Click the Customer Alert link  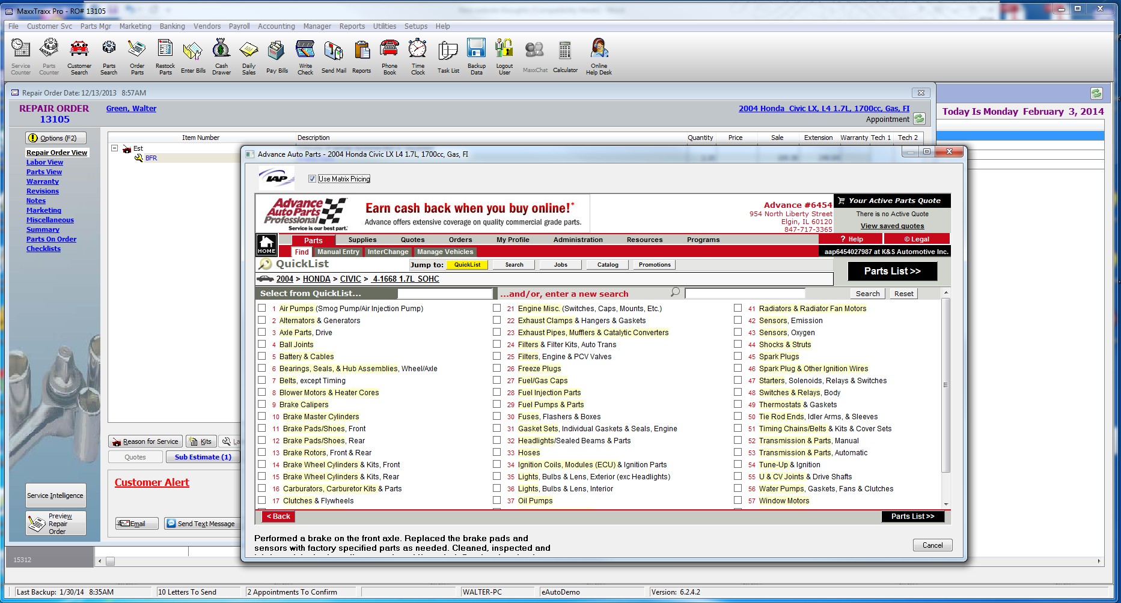(151, 482)
